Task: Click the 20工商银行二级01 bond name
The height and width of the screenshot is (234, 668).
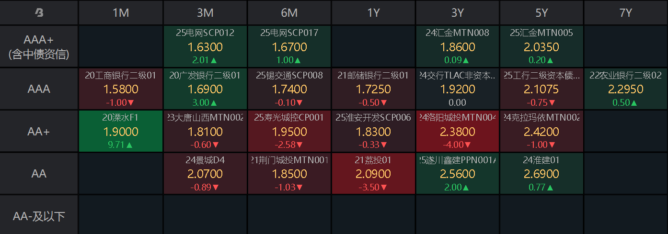Action: (x=121, y=75)
